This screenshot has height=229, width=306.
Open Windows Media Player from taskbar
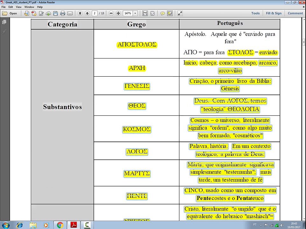pyautogui.click(x=46, y=225)
